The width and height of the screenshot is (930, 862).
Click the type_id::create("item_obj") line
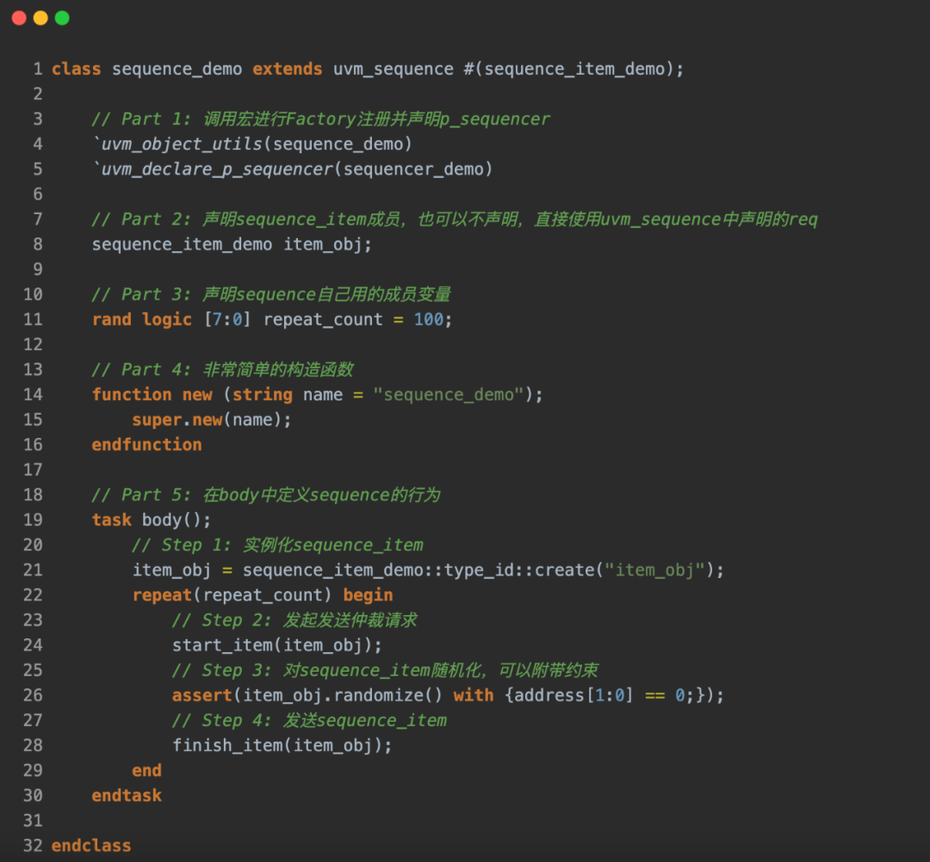click(x=428, y=570)
